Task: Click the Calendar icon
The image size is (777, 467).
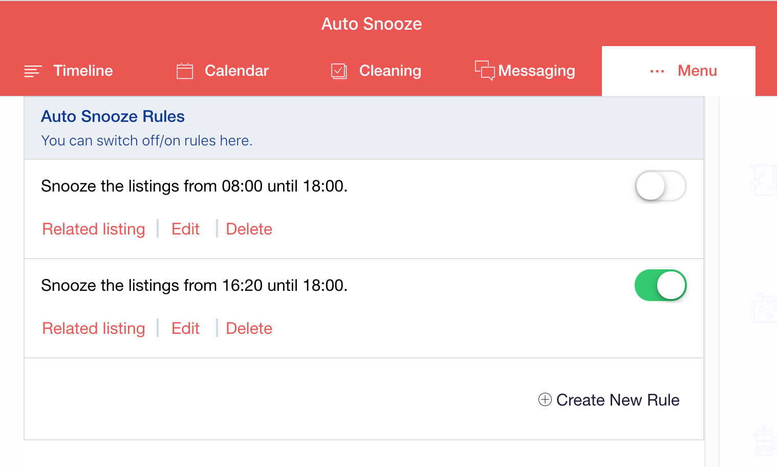Action: [185, 71]
